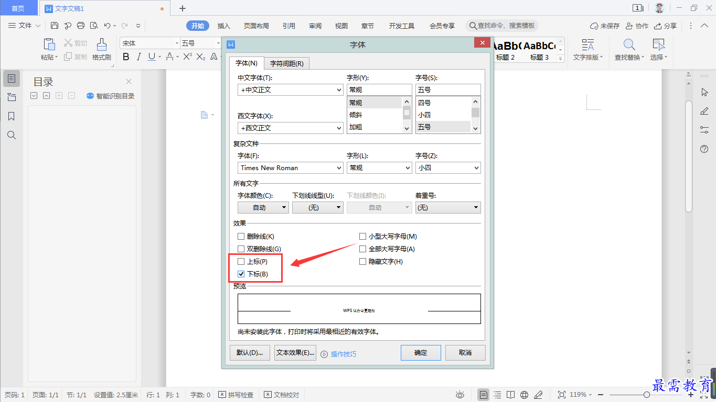Click the zoom slider handle in status bar
This screenshot has height=402, width=716.
647,395
